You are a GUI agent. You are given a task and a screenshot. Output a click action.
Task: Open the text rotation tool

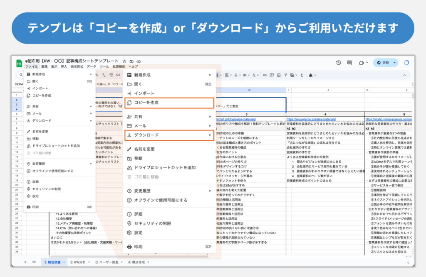(255, 75)
